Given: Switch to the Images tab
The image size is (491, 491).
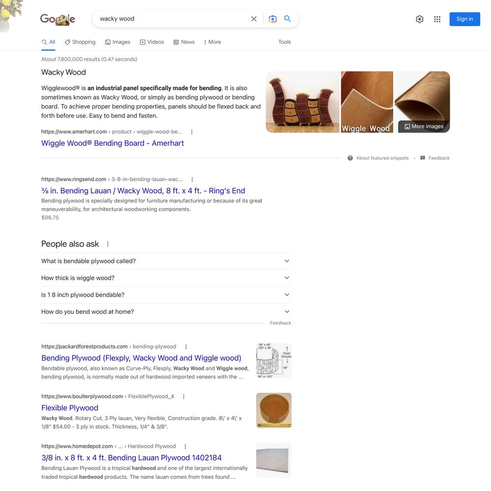Looking at the screenshot, I should tap(117, 42).
